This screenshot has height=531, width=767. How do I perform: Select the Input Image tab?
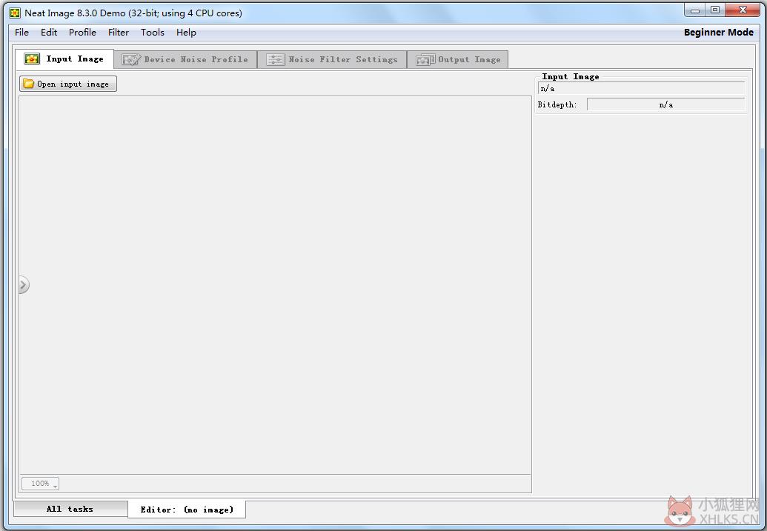click(64, 59)
